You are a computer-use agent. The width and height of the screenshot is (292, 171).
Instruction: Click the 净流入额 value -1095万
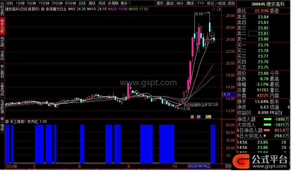(282, 119)
